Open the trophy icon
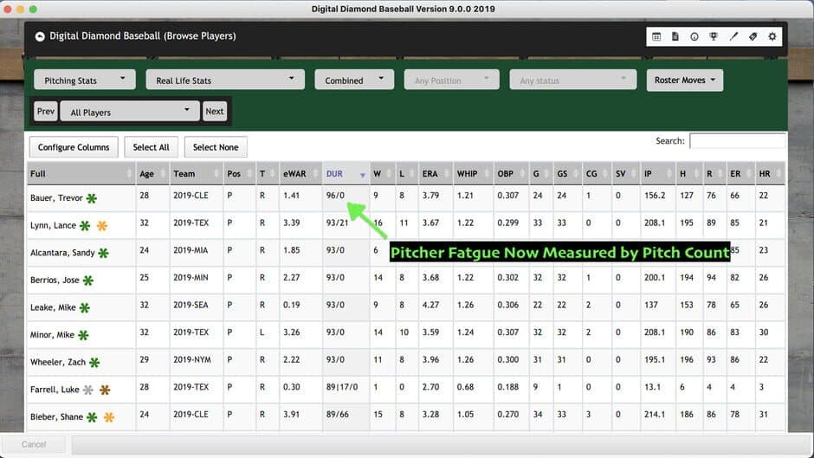 click(x=714, y=36)
